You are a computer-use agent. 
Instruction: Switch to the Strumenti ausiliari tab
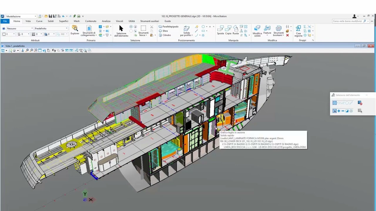[x=150, y=21]
